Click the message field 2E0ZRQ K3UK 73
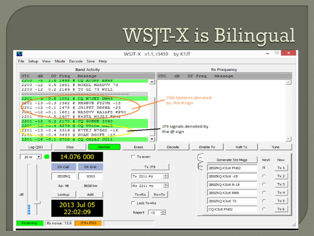The width and height of the screenshot is (314, 236). (x=232, y=201)
